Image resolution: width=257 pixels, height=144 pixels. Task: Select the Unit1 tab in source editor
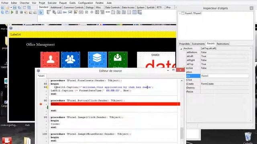(x=41, y=76)
